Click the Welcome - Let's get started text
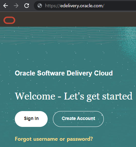This screenshot has height=147, width=136. pyautogui.click(x=74, y=97)
